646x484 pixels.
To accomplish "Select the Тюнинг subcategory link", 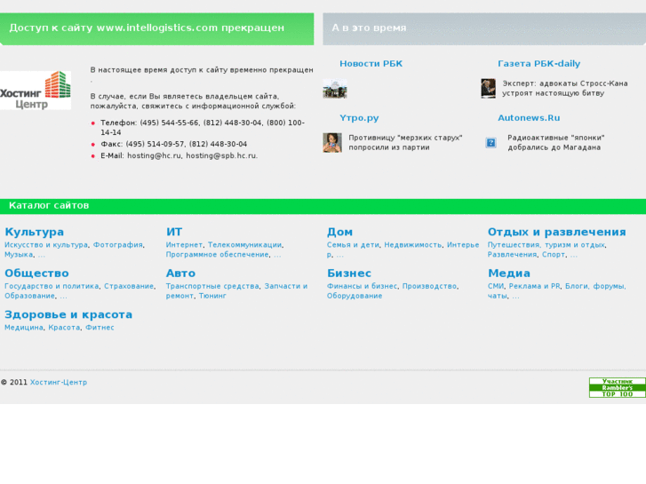I will [212, 296].
